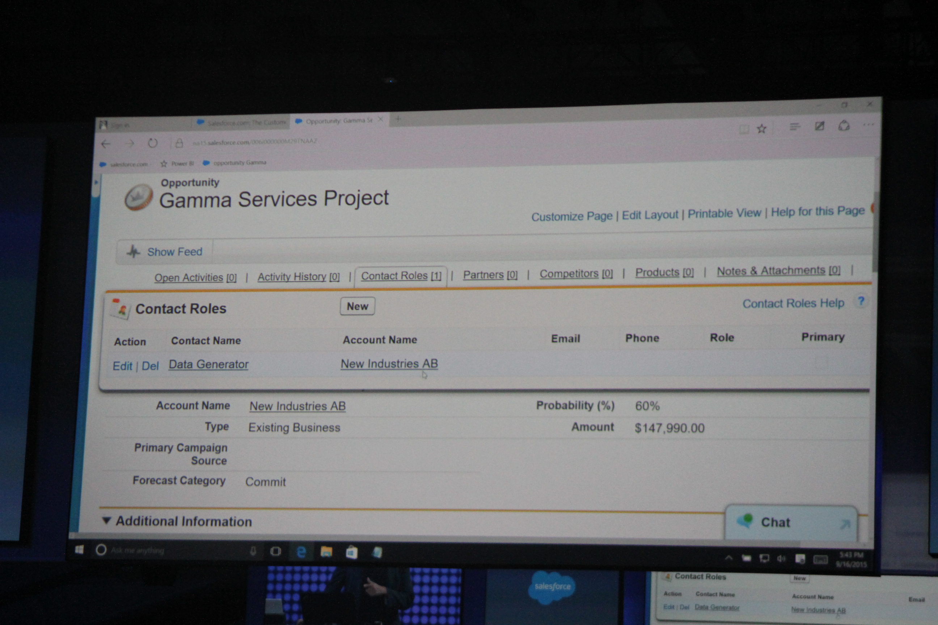Viewport: 938px width, 625px height.
Task: Click the question mark next to Contact Roles Help
Action: [861, 301]
